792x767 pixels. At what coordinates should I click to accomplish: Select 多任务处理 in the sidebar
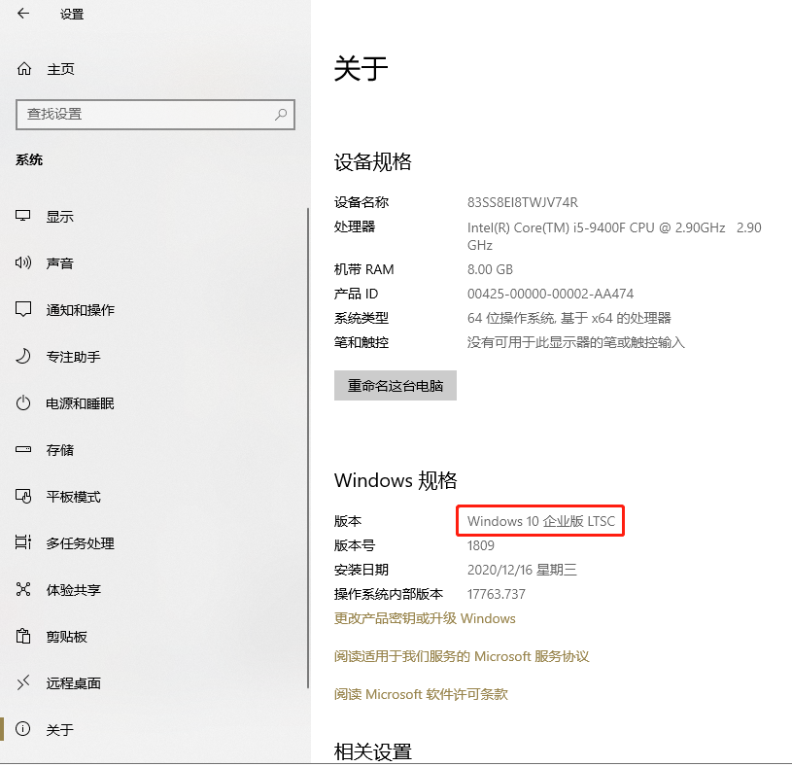click(80, 543)
